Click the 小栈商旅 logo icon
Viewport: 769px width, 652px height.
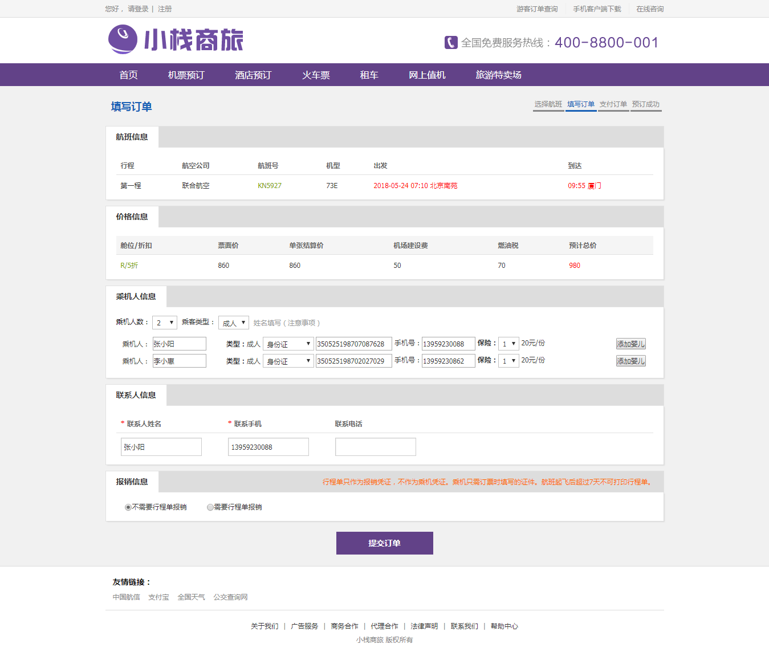click(123, 39)
